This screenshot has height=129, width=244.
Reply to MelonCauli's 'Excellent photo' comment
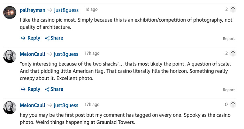[31, 89]
